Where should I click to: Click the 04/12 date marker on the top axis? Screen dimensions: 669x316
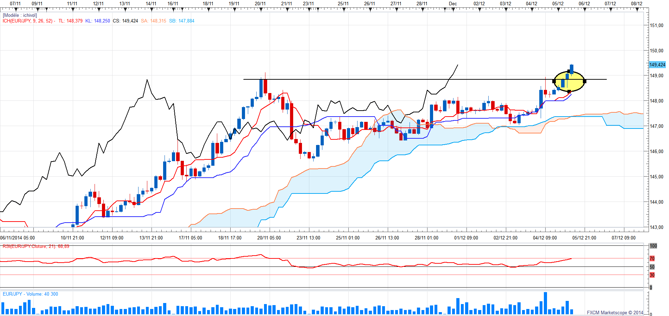532,4
